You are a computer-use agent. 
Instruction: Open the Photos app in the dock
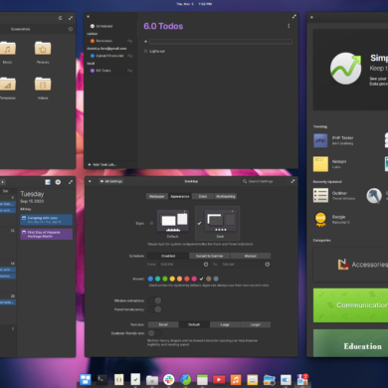point(270,380)
